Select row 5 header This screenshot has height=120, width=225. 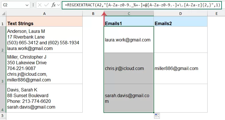pos(3,115)
